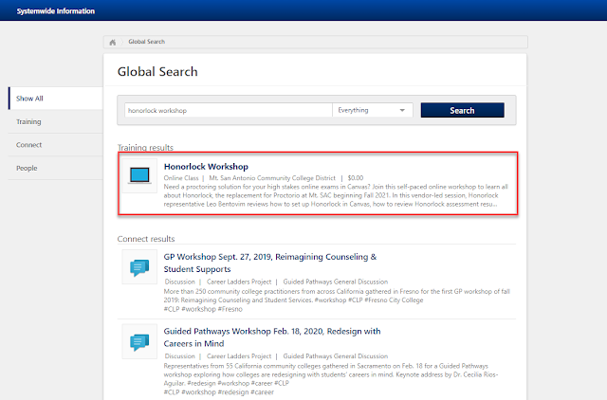The height and width of the screenshot is (400, 607).
Task: Click discussion icon for Redesign with Careers
Action: pyautogui.click(x=139, y=341)
